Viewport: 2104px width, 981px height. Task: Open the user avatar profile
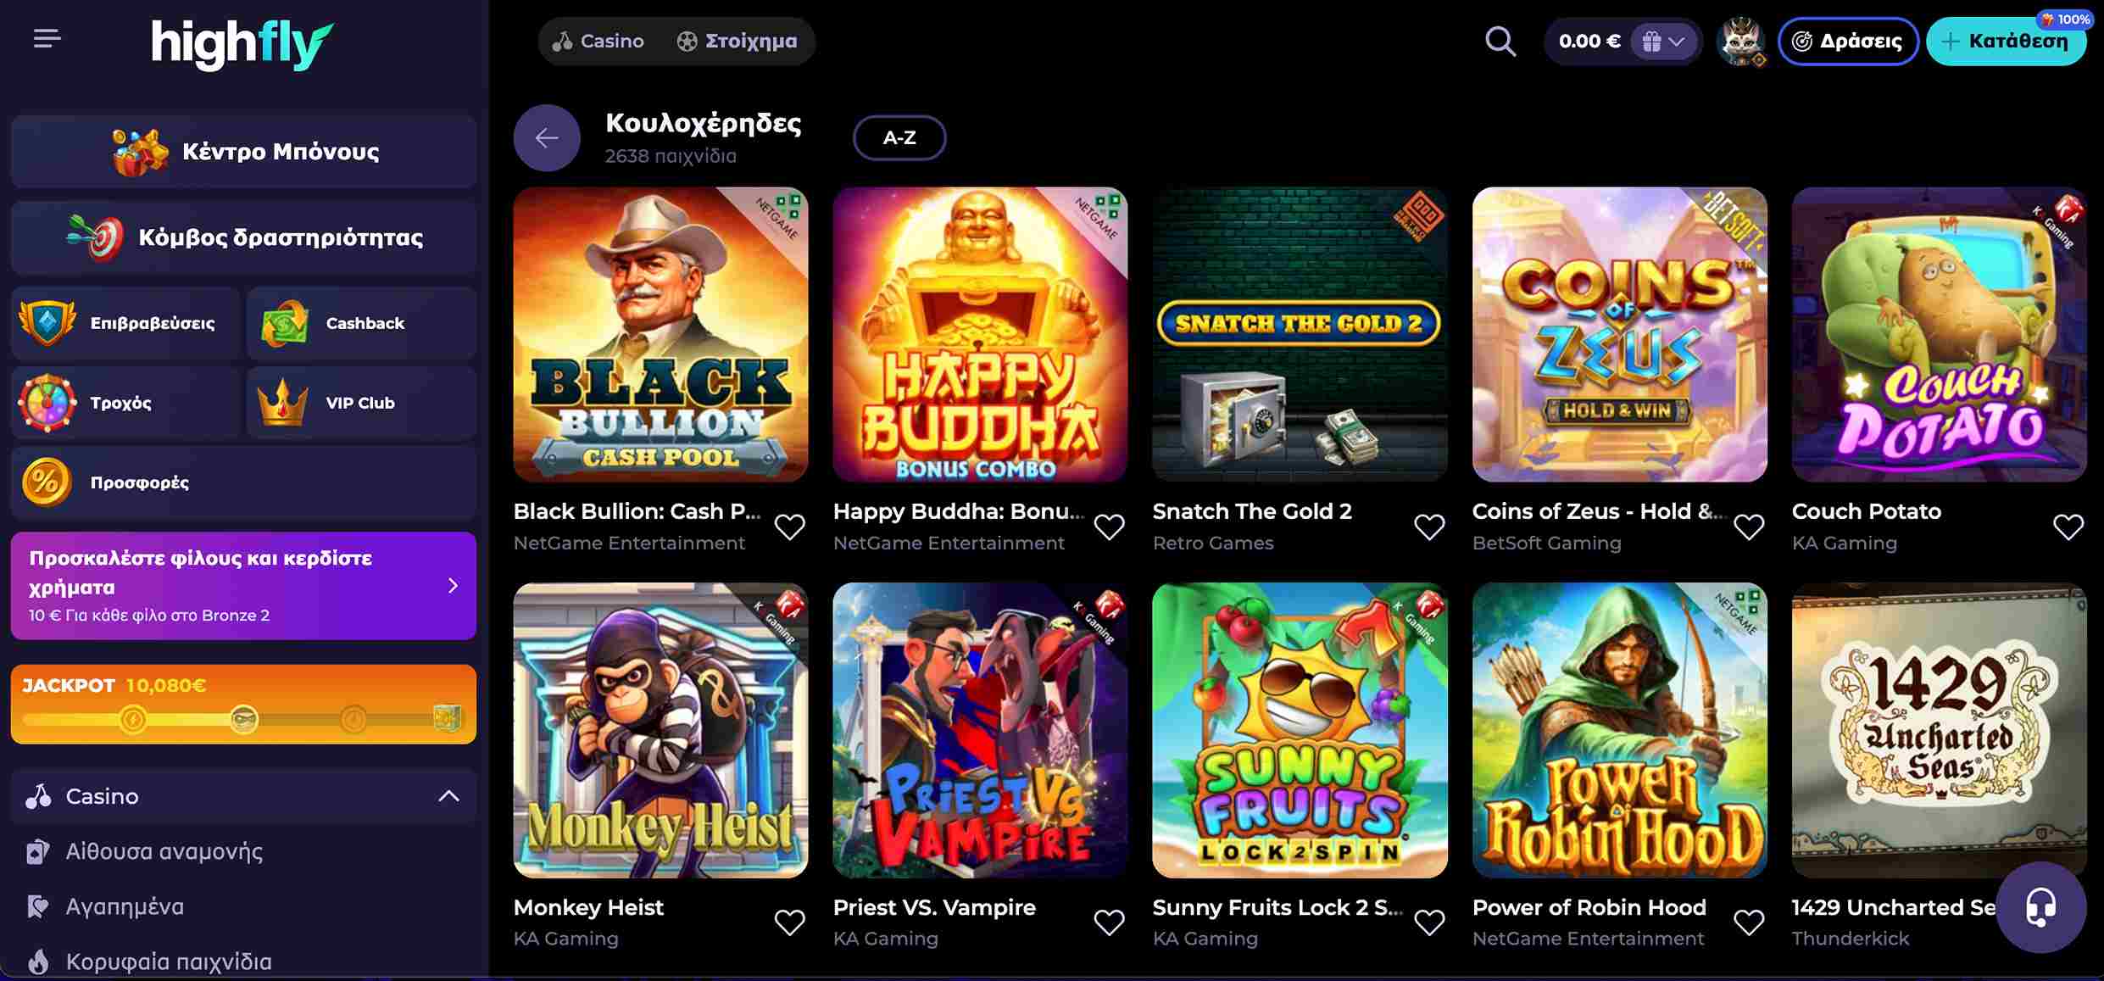click(1740, 41)
